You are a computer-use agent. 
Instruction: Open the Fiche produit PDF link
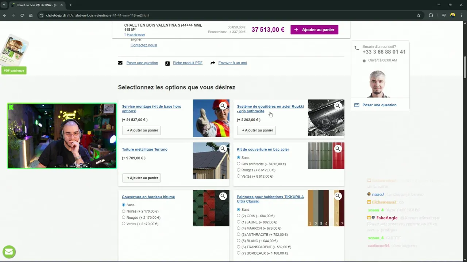point(188,63)
